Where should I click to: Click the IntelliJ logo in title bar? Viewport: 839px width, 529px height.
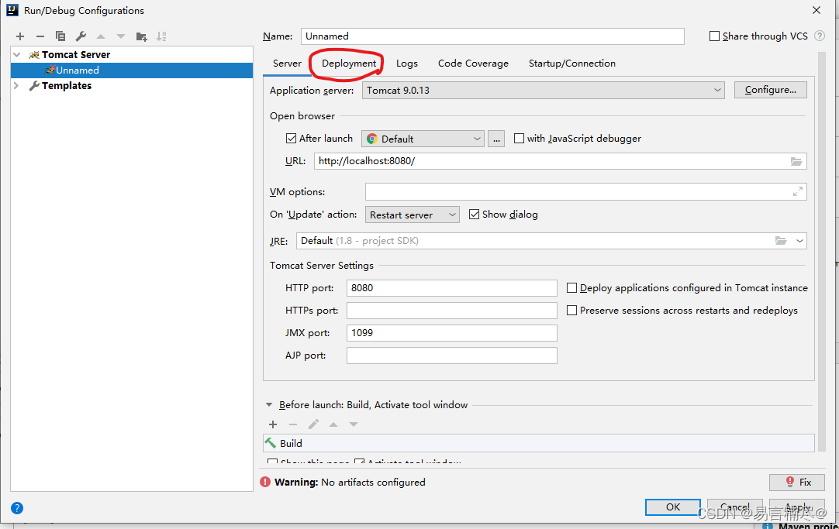(12, 10)
